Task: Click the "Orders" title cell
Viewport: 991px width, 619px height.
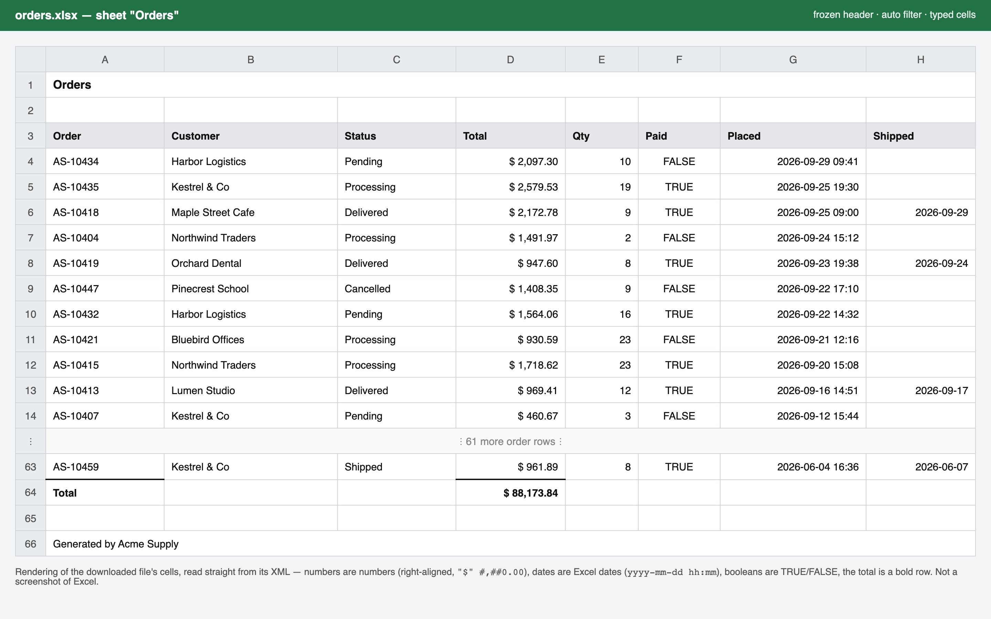Action: click(x=510, y=85)
